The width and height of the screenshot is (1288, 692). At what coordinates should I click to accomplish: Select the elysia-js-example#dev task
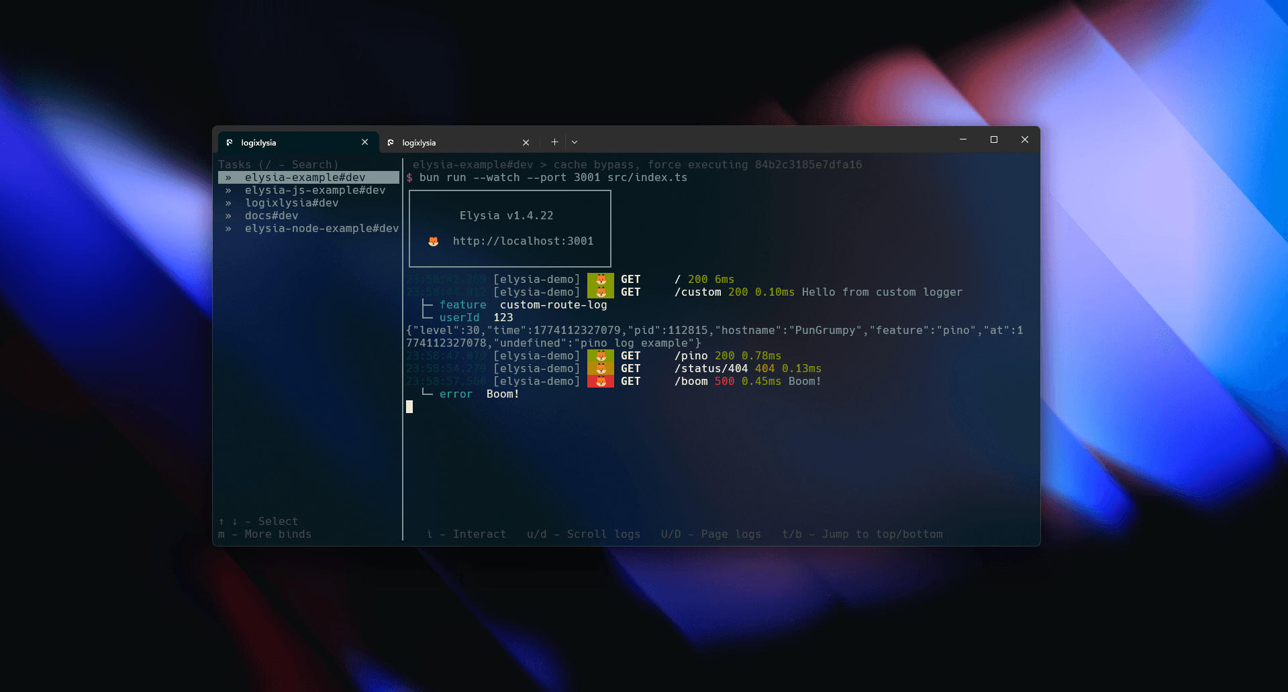[315, 190]
